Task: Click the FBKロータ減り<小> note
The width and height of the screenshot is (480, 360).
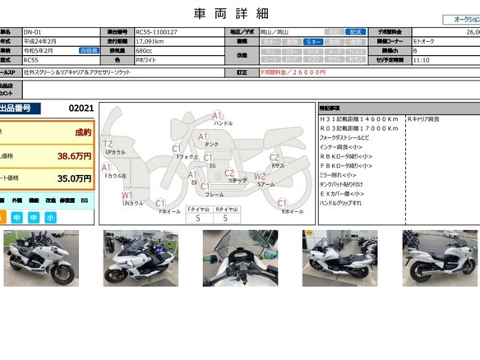Action: pyautogui.click(x=346, y=166)
